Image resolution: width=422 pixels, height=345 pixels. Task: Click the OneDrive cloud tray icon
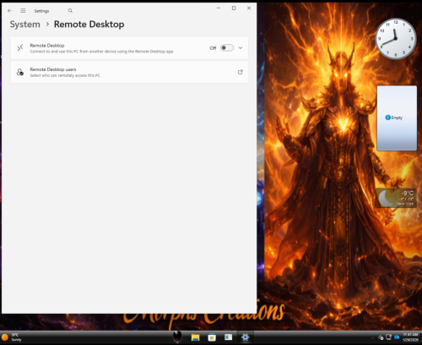pyautogui.click(x=397, y=337)
